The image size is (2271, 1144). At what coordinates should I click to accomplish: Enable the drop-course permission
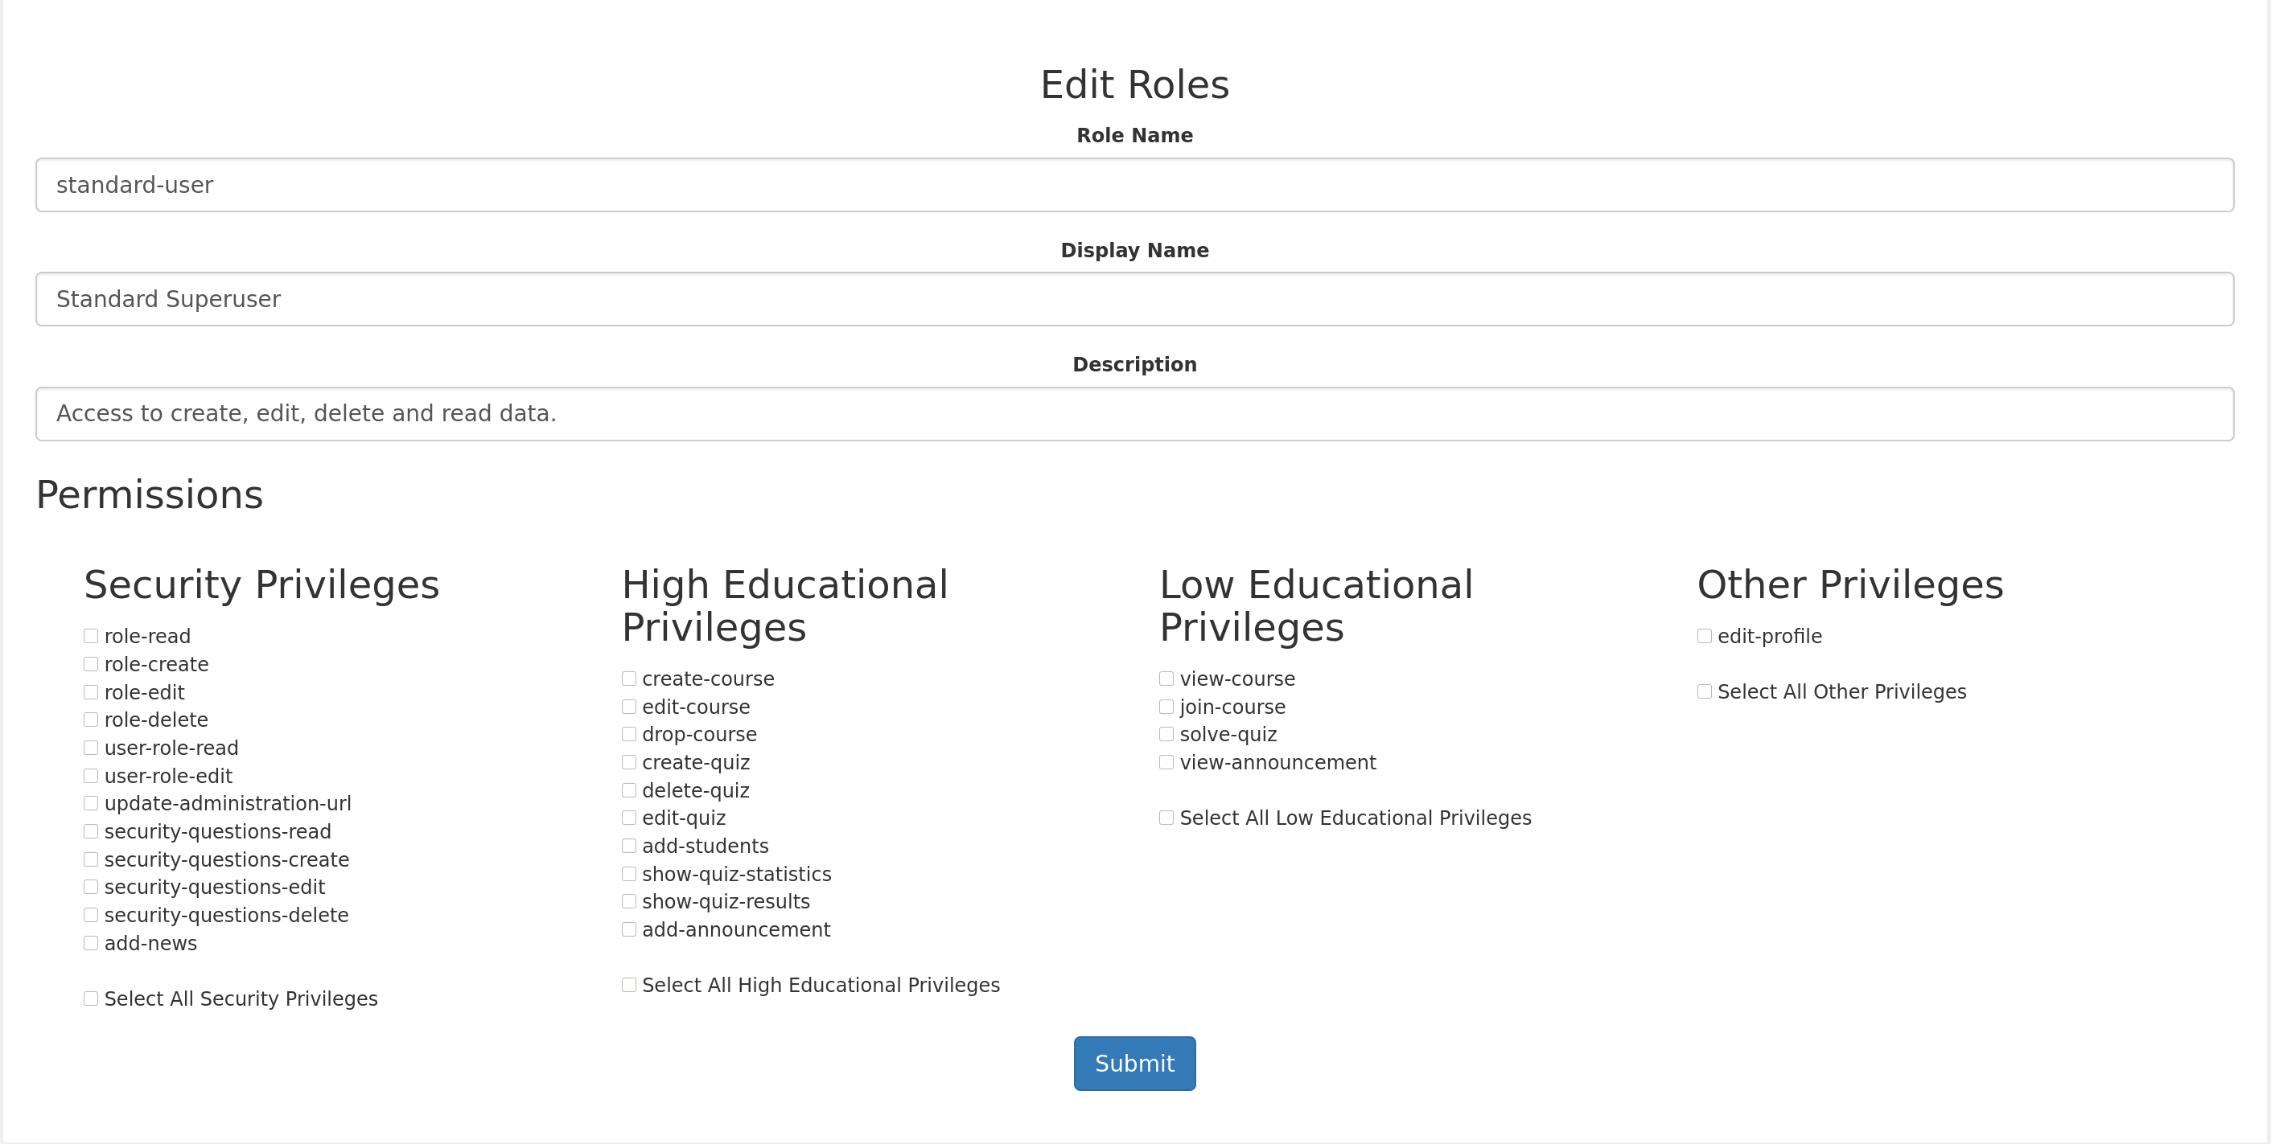coord(628,734)
